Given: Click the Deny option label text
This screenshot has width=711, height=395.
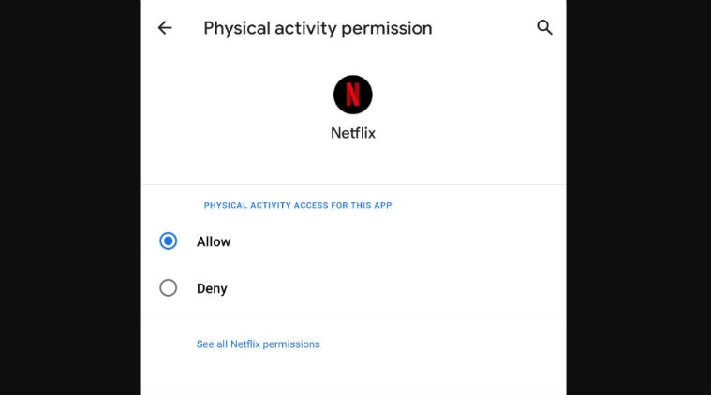Looking at the screenshot, I should tap(212, 288).
